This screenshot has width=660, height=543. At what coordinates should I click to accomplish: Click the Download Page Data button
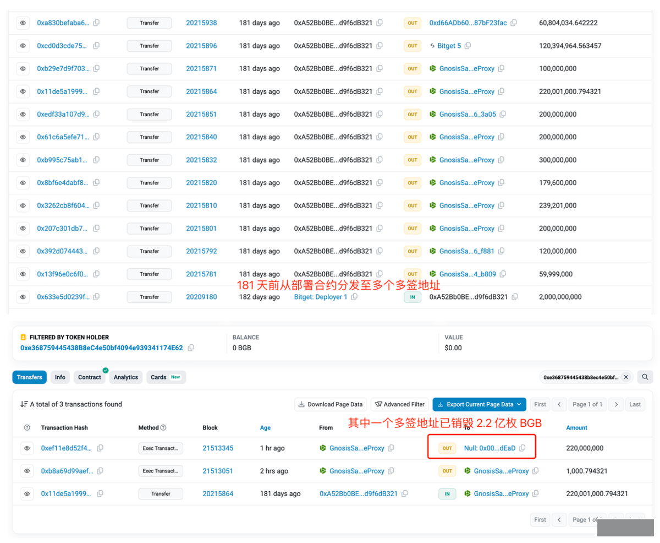[330, 404]
